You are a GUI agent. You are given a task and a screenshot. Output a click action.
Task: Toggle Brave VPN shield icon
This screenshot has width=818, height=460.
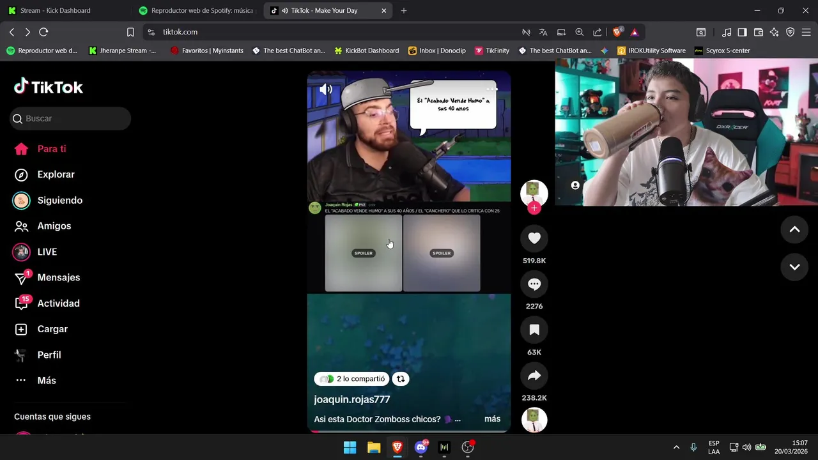click(x=791, y=32)
